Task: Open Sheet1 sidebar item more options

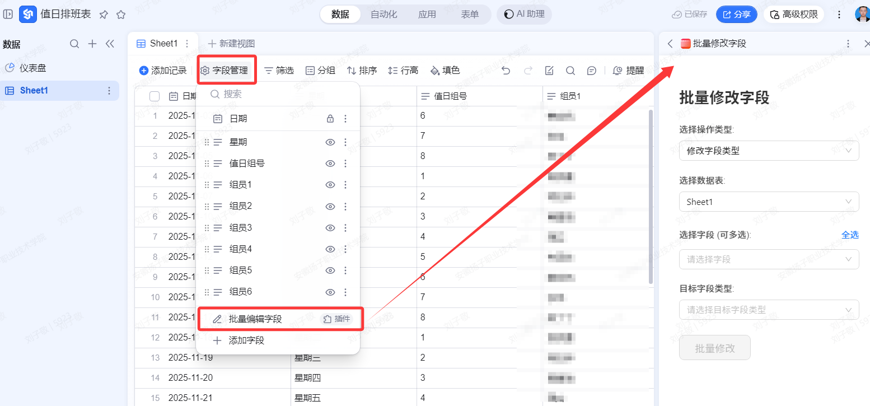Action: [109, 91]
